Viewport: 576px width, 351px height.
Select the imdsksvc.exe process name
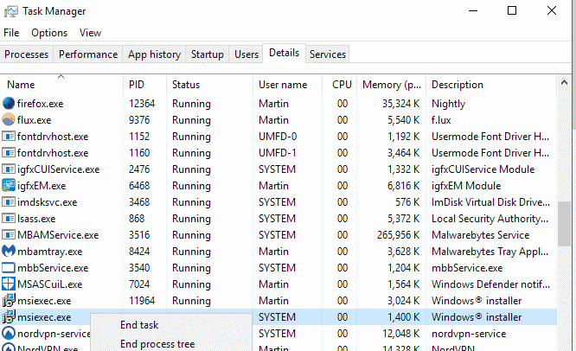[47, 202]
